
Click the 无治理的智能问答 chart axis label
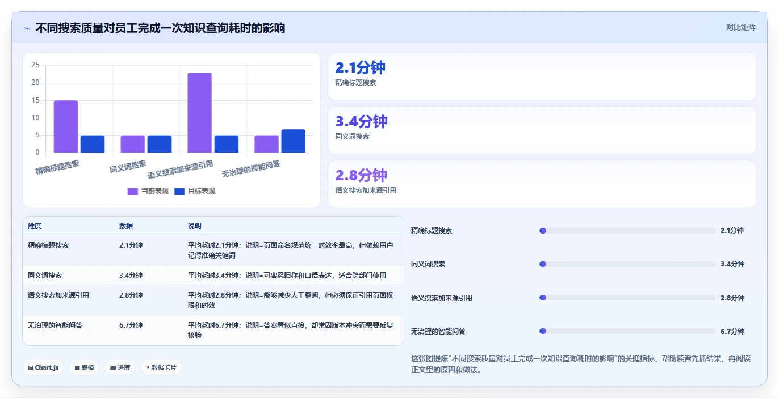pos(251,168)
